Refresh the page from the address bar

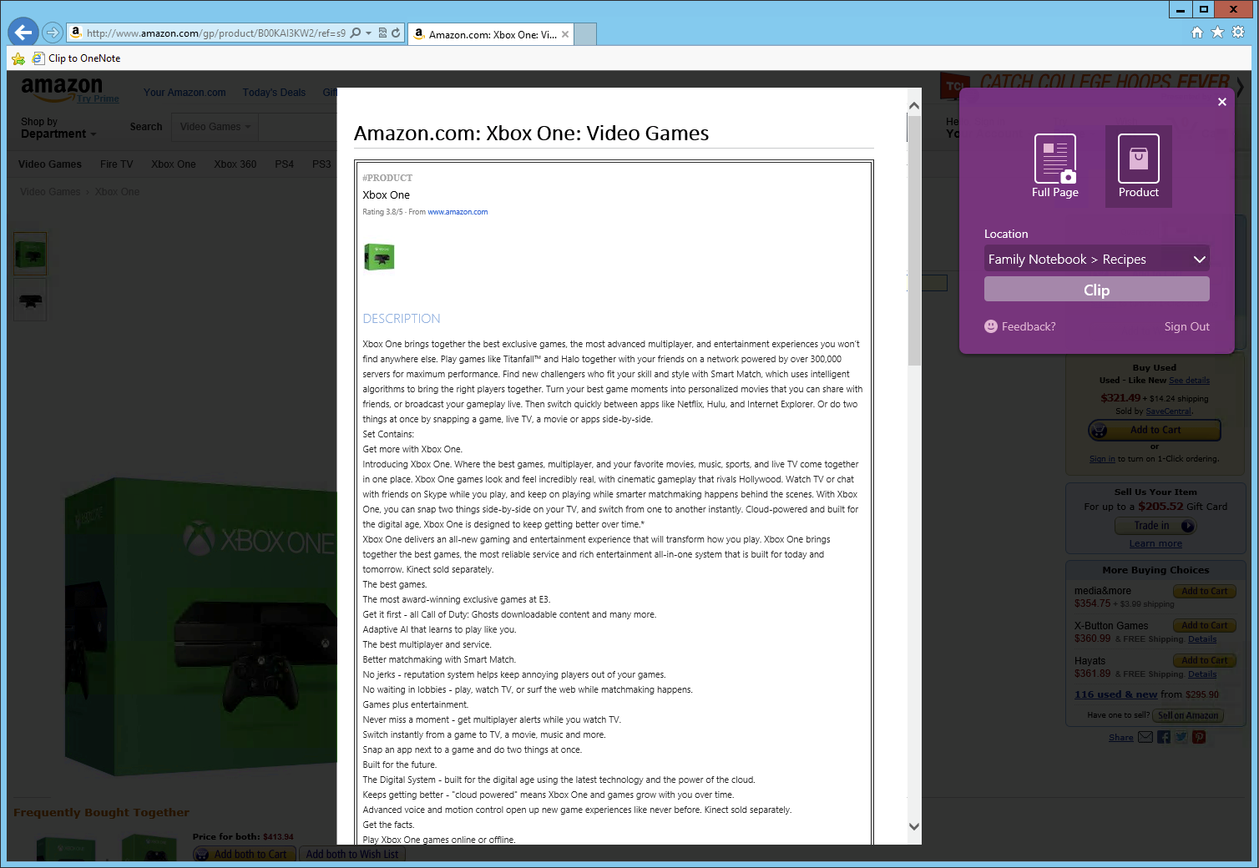[394, 33]
